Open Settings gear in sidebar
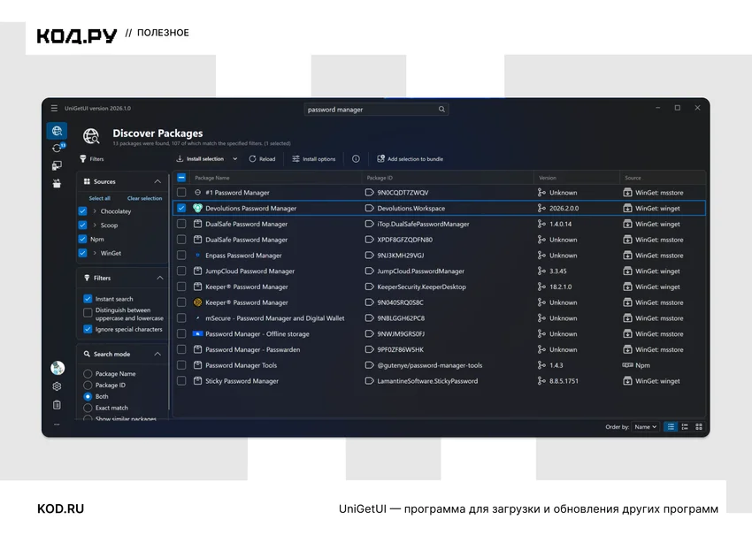This screenshot has height=535, width=752. pos(57,386)
